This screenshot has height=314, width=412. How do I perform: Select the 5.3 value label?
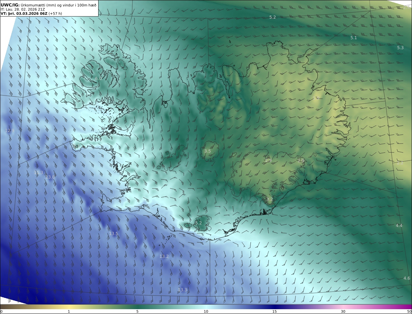point(400,48)
